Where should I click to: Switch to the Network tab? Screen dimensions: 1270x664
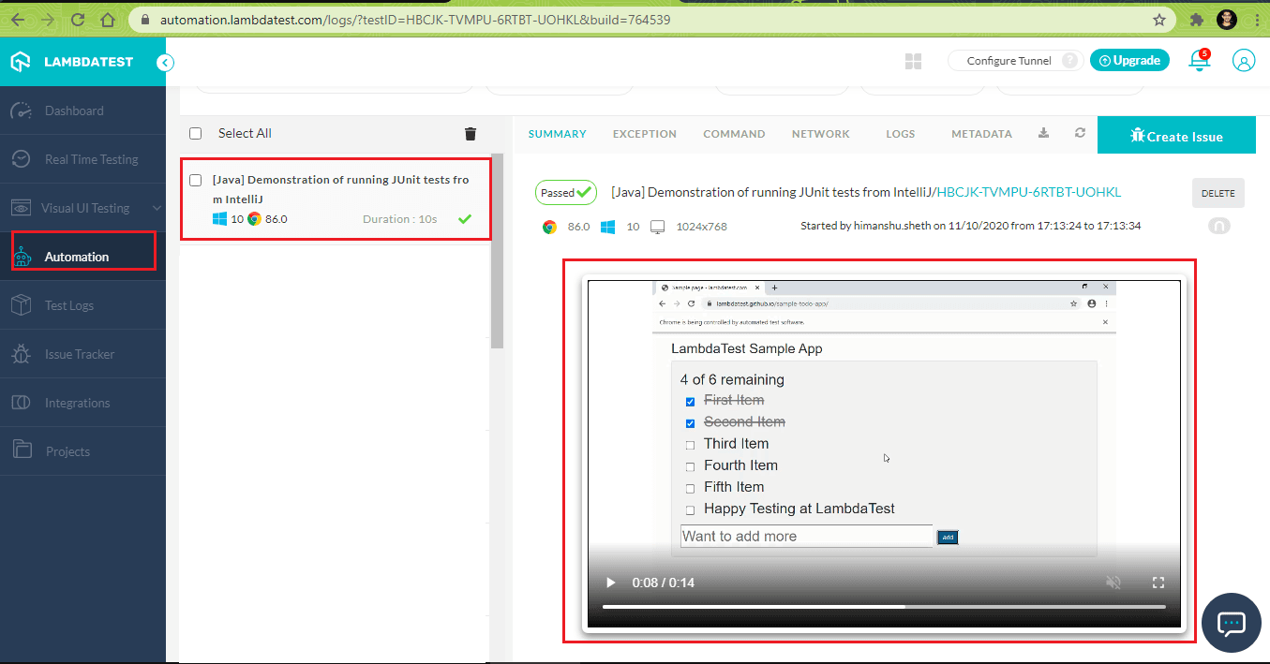tap(820, 134)
